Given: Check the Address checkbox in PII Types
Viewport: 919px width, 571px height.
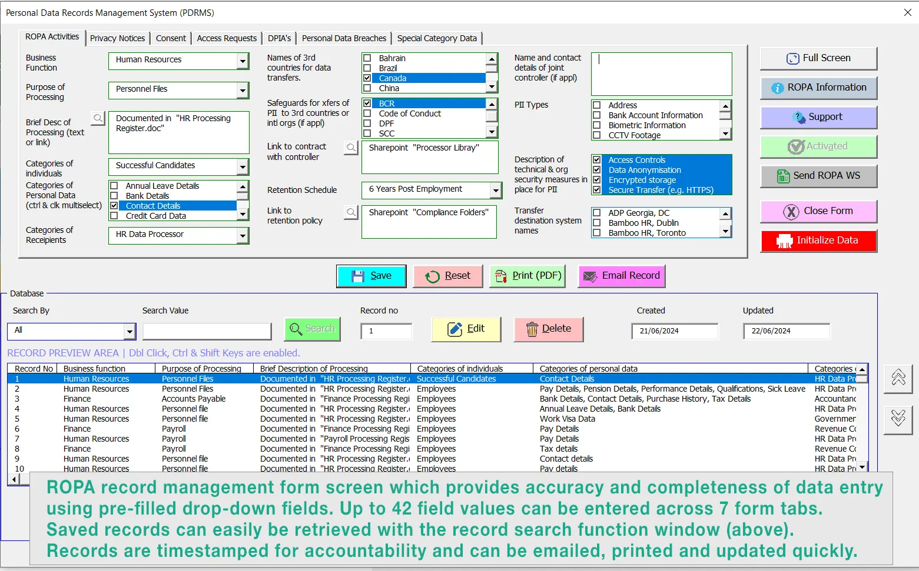Looking at the screenshot, I should [x=598, y=105].
